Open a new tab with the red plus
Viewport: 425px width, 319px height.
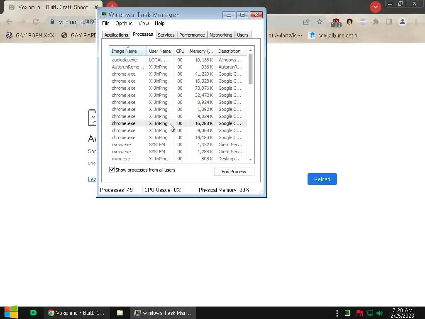112,5
